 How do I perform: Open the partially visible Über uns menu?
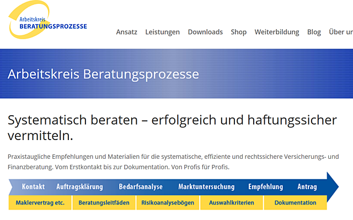coord(341,32)
